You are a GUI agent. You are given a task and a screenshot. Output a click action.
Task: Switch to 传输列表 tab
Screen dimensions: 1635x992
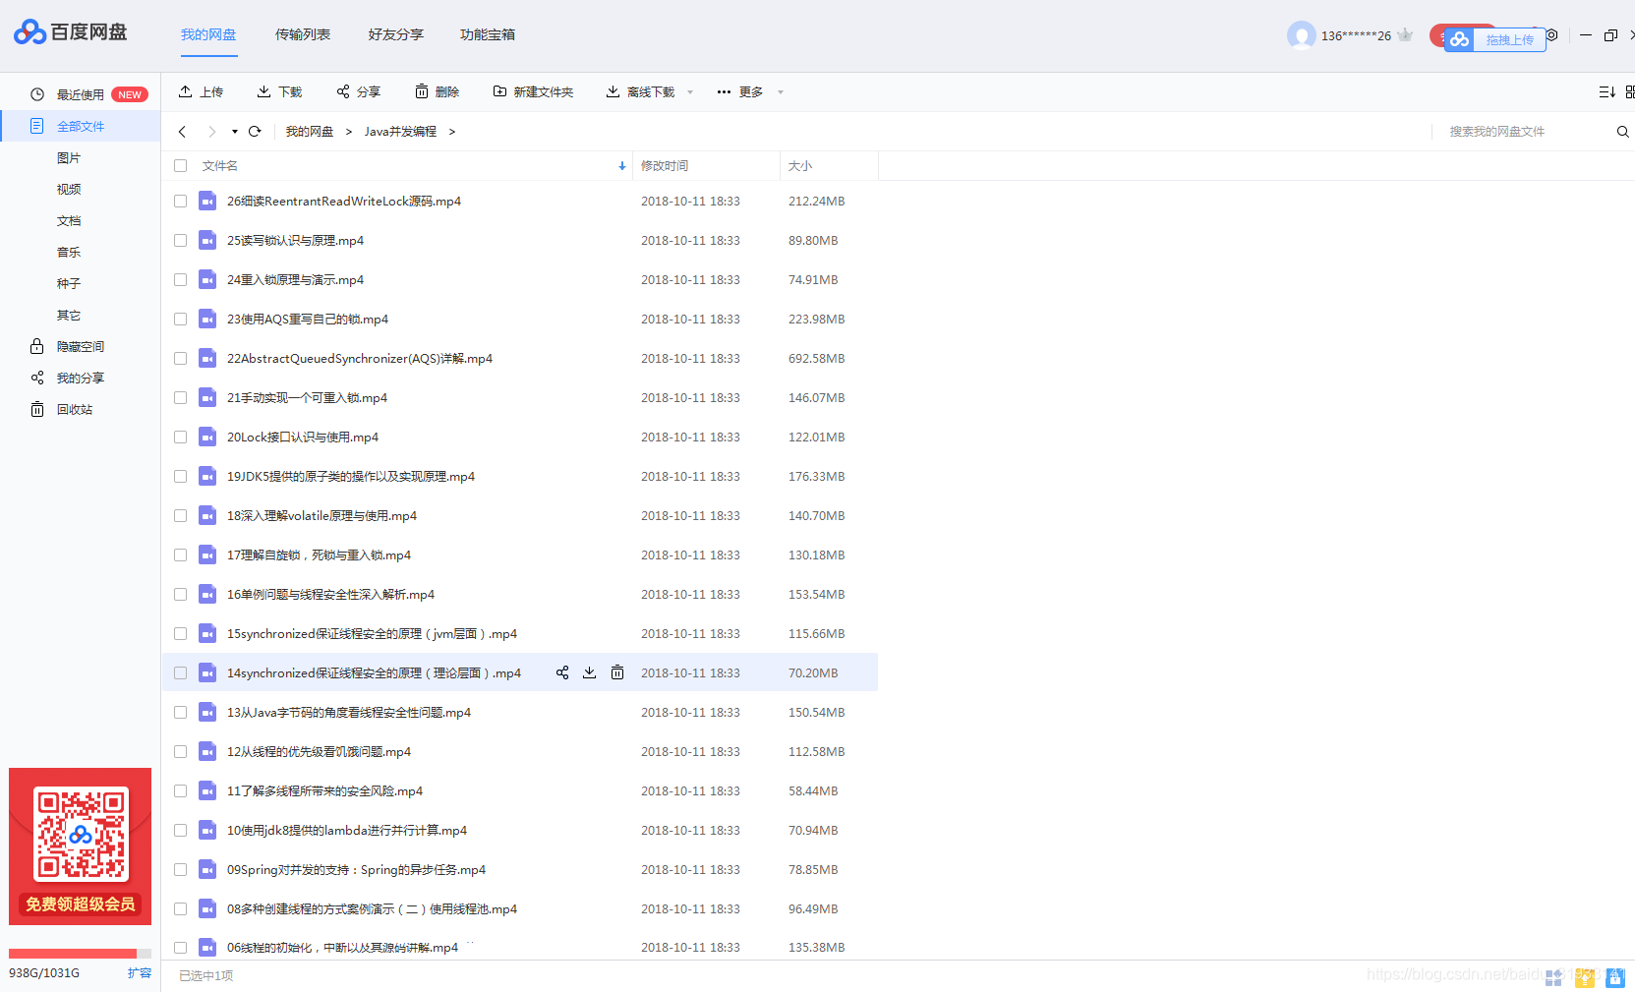(x=303, y=34)
